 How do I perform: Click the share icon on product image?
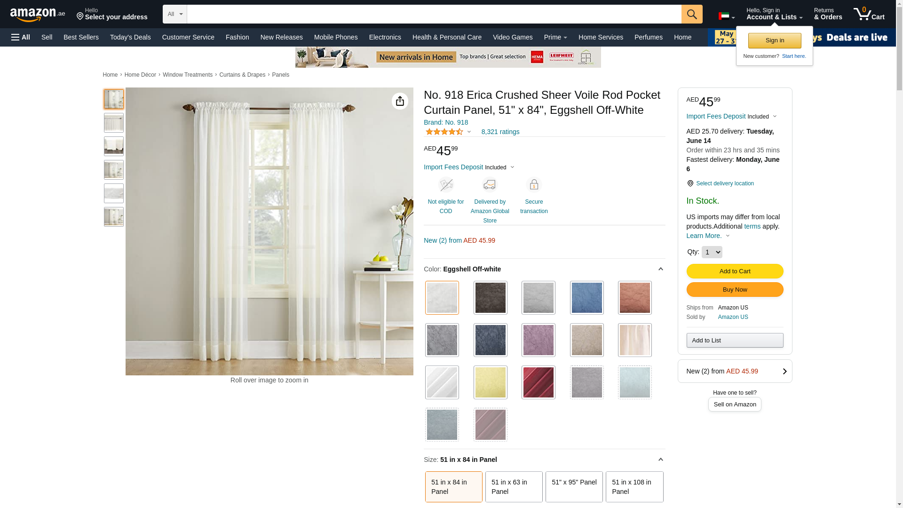(x=400, y=101)
